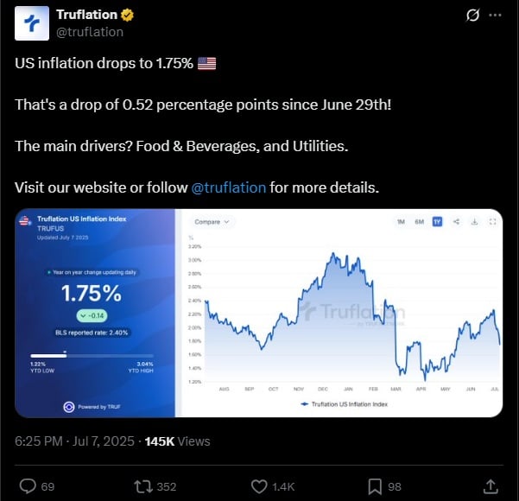Open the three-dot more options menu
Viewport: 519px width, 501px height.
[x=495, y=16]
